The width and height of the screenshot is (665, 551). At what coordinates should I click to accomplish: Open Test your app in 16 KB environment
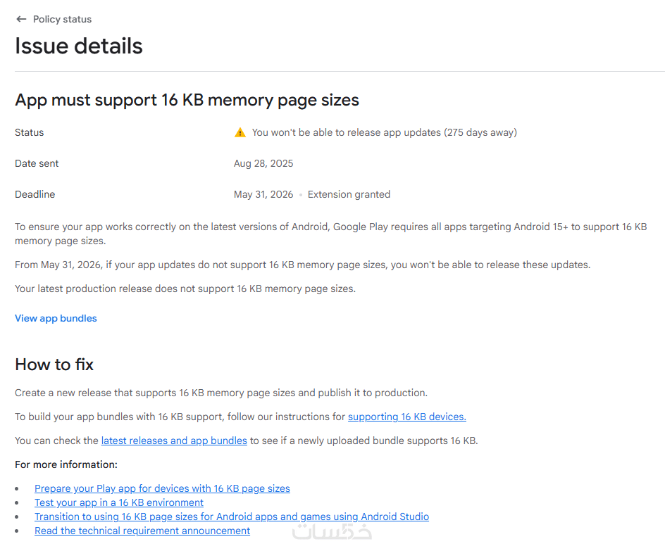(x=119, y=502)
